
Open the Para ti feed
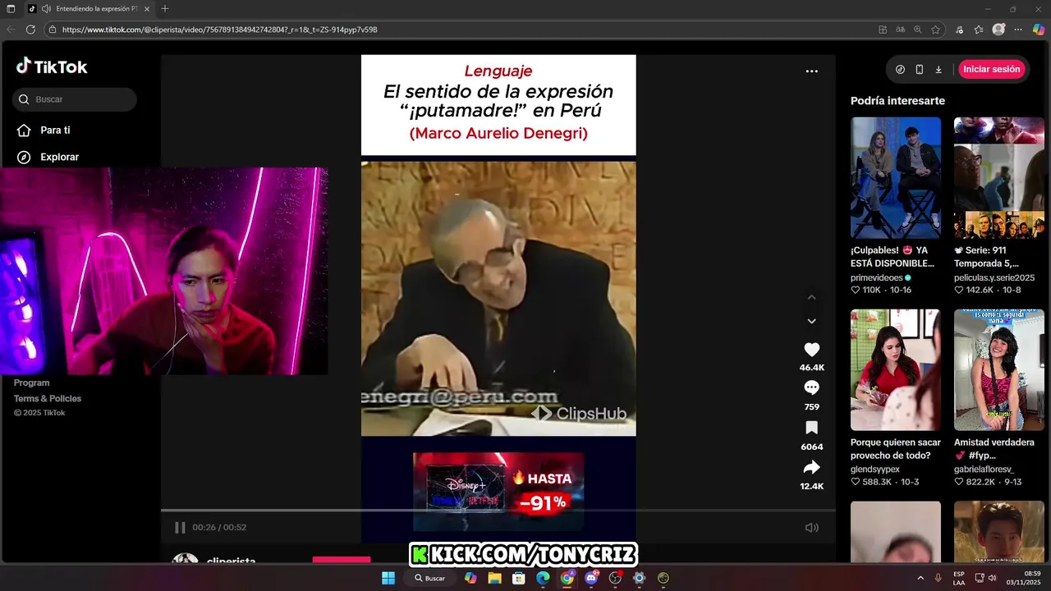coord(55,130)
